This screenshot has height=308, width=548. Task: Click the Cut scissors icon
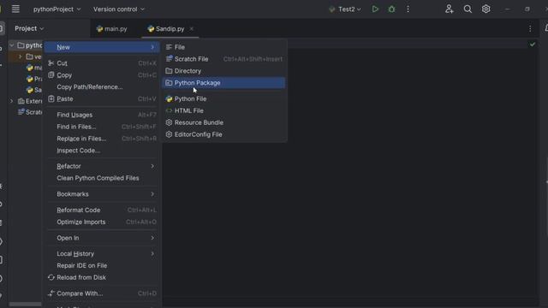pyautogui.click(x=51, y=62)
